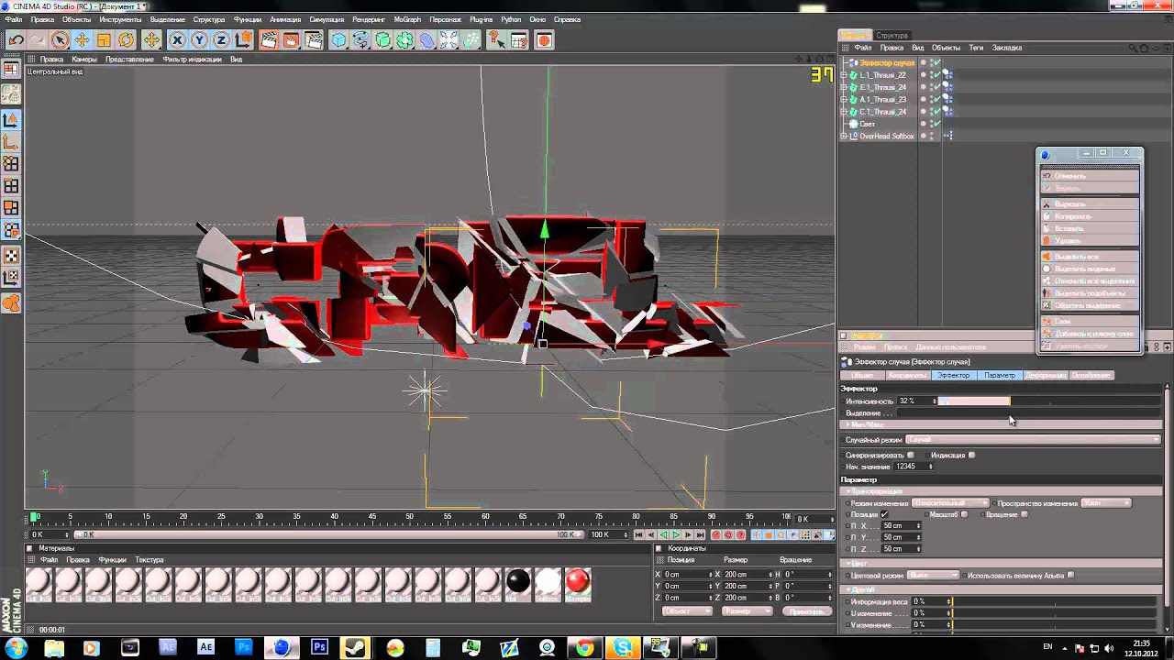Select the Live Selection tool
1174x660 pixels.
click(60, 40)
